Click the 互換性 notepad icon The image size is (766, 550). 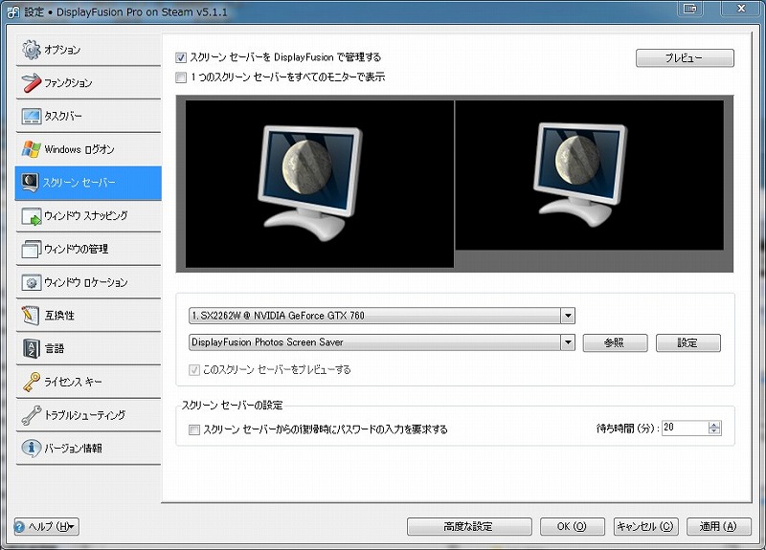pyautogui.click(x=31, y=316)
